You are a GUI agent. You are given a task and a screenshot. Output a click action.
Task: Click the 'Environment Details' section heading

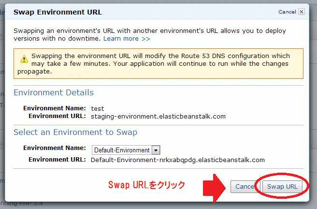pyautogui.click(x=54, y=92)
